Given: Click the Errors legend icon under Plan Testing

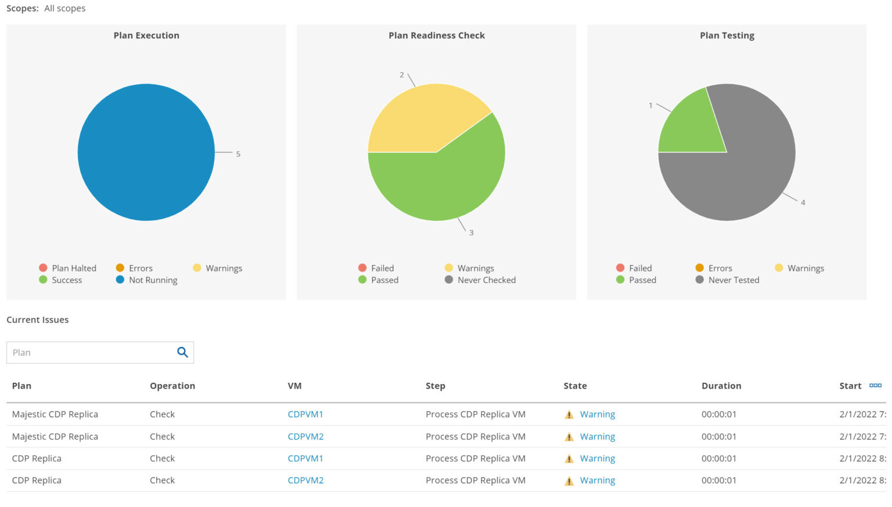Looking at the screenshot, I should tap(699, 268).
